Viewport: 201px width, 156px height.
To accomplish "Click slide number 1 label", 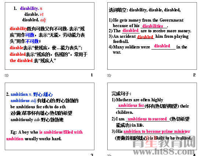I will pyautogui.click(x=92, y=75).
